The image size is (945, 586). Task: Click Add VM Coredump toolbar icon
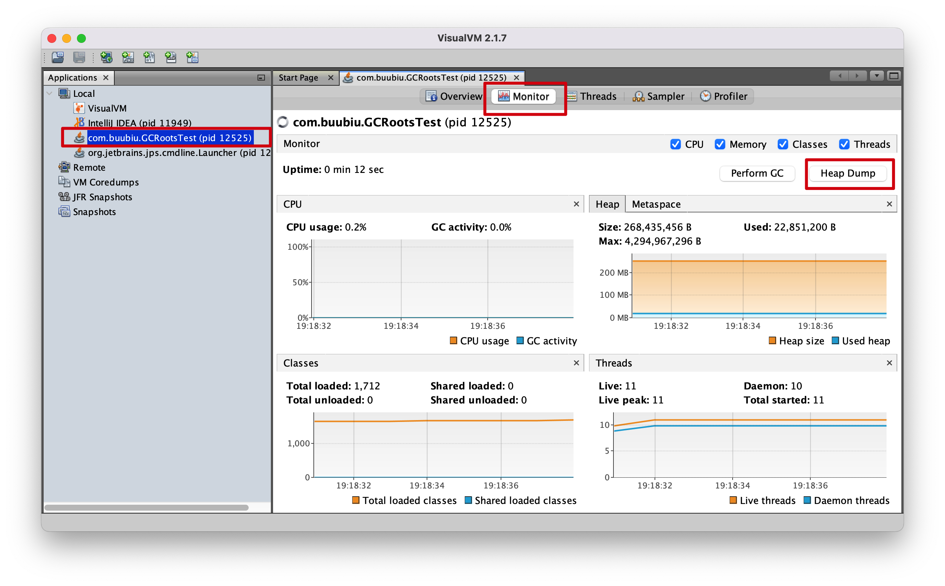coord(149,57)
